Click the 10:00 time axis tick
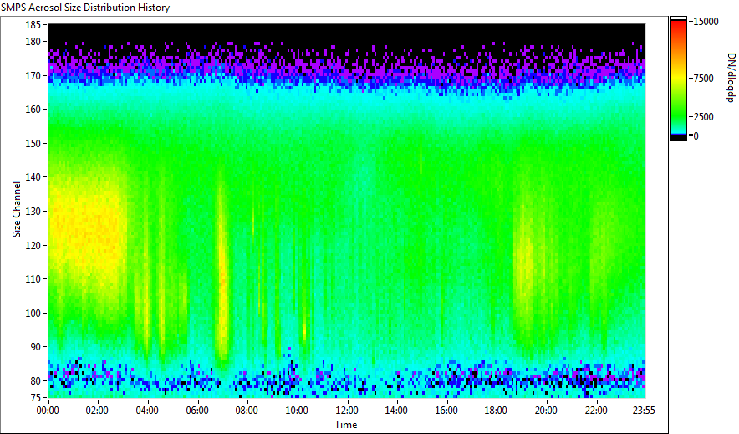Viewport: 739px width, 434px height. point(297,411)
